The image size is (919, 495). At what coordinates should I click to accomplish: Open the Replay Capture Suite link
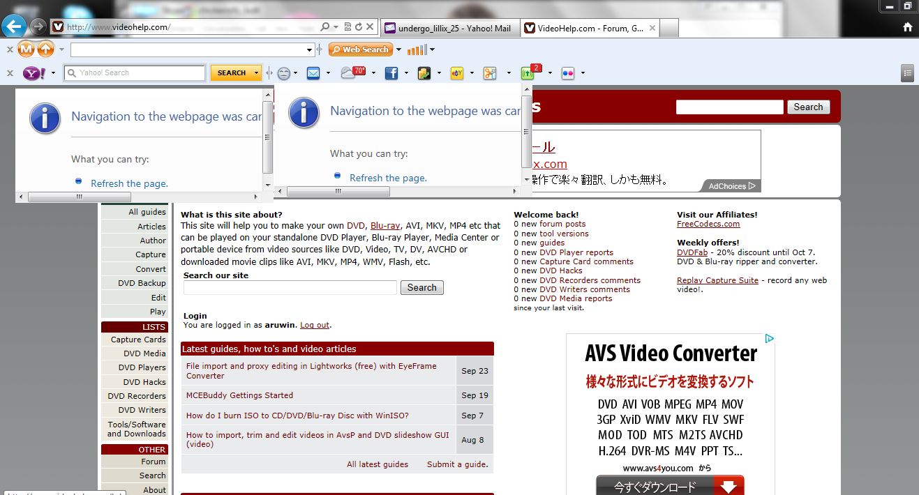click(x=717, y=280)
